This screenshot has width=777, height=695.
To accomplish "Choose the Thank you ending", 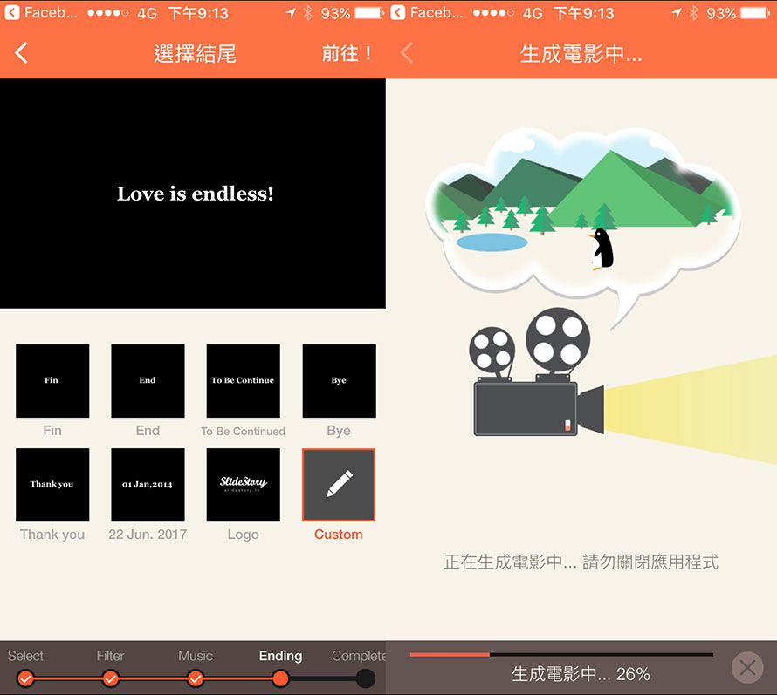I will pyautogui.click(x=52, y=485).
